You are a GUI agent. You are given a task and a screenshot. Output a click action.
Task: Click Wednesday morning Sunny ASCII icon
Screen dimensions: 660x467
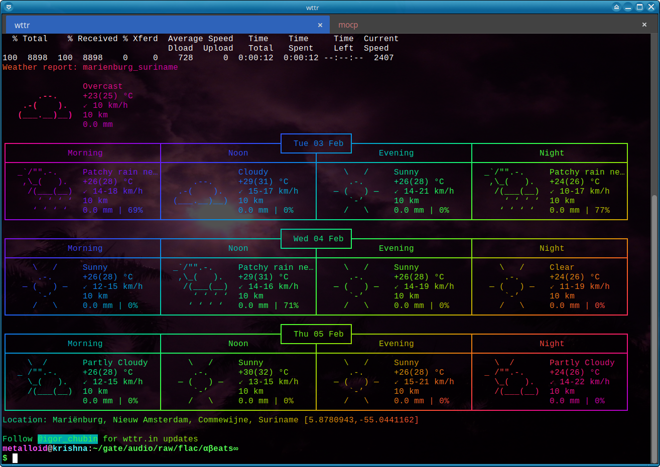point(45,286)
